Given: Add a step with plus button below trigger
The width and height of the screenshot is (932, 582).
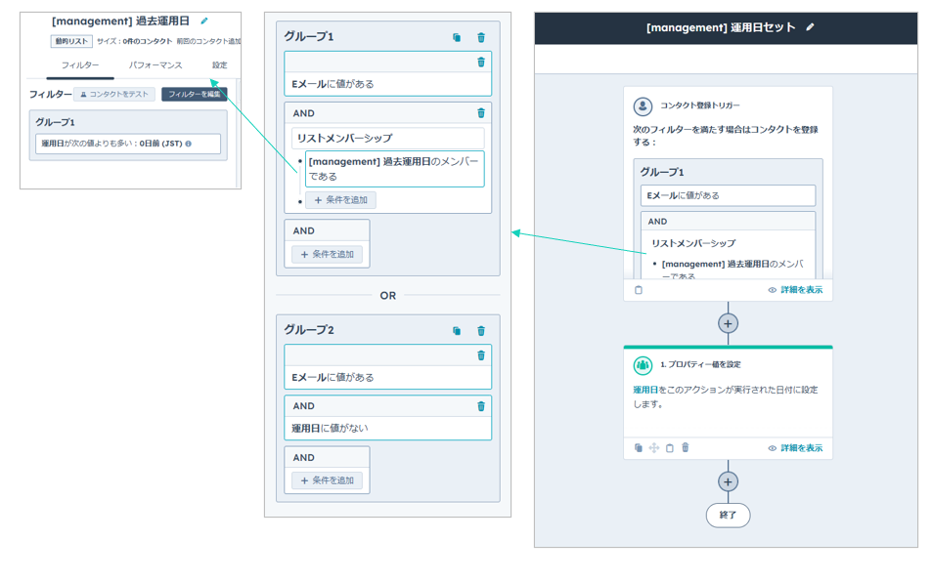Looking at the screenshot, I should pyautogui.click(x=728, y=323).
